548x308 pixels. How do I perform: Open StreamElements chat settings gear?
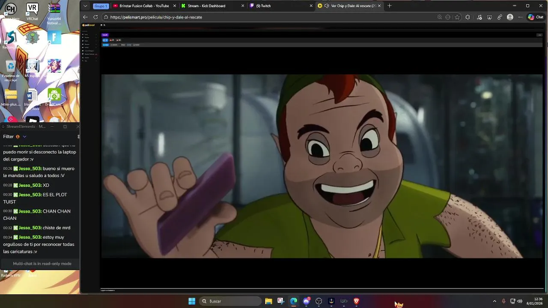tap(78, 136)
